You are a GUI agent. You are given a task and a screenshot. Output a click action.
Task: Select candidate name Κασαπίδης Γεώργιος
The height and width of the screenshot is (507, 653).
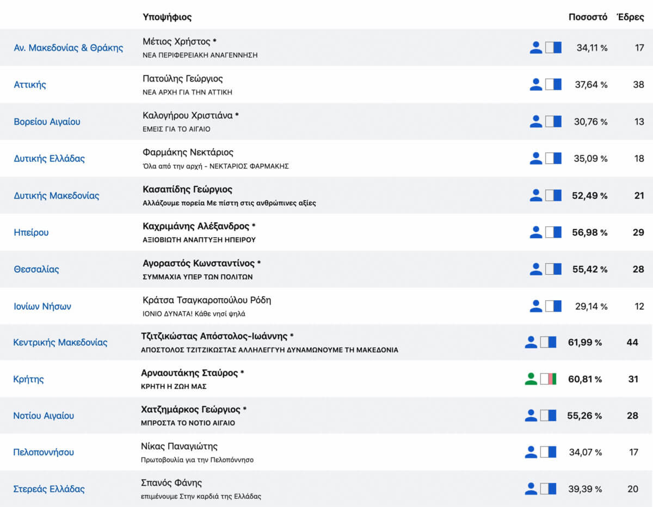pyautogui.click(x=188, y=189)
